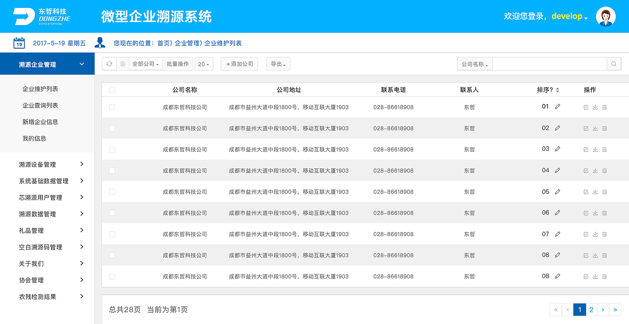This screenshot has width=629, height=324.
Task: Click the download icon in row 06
Action: click(595, 213)
